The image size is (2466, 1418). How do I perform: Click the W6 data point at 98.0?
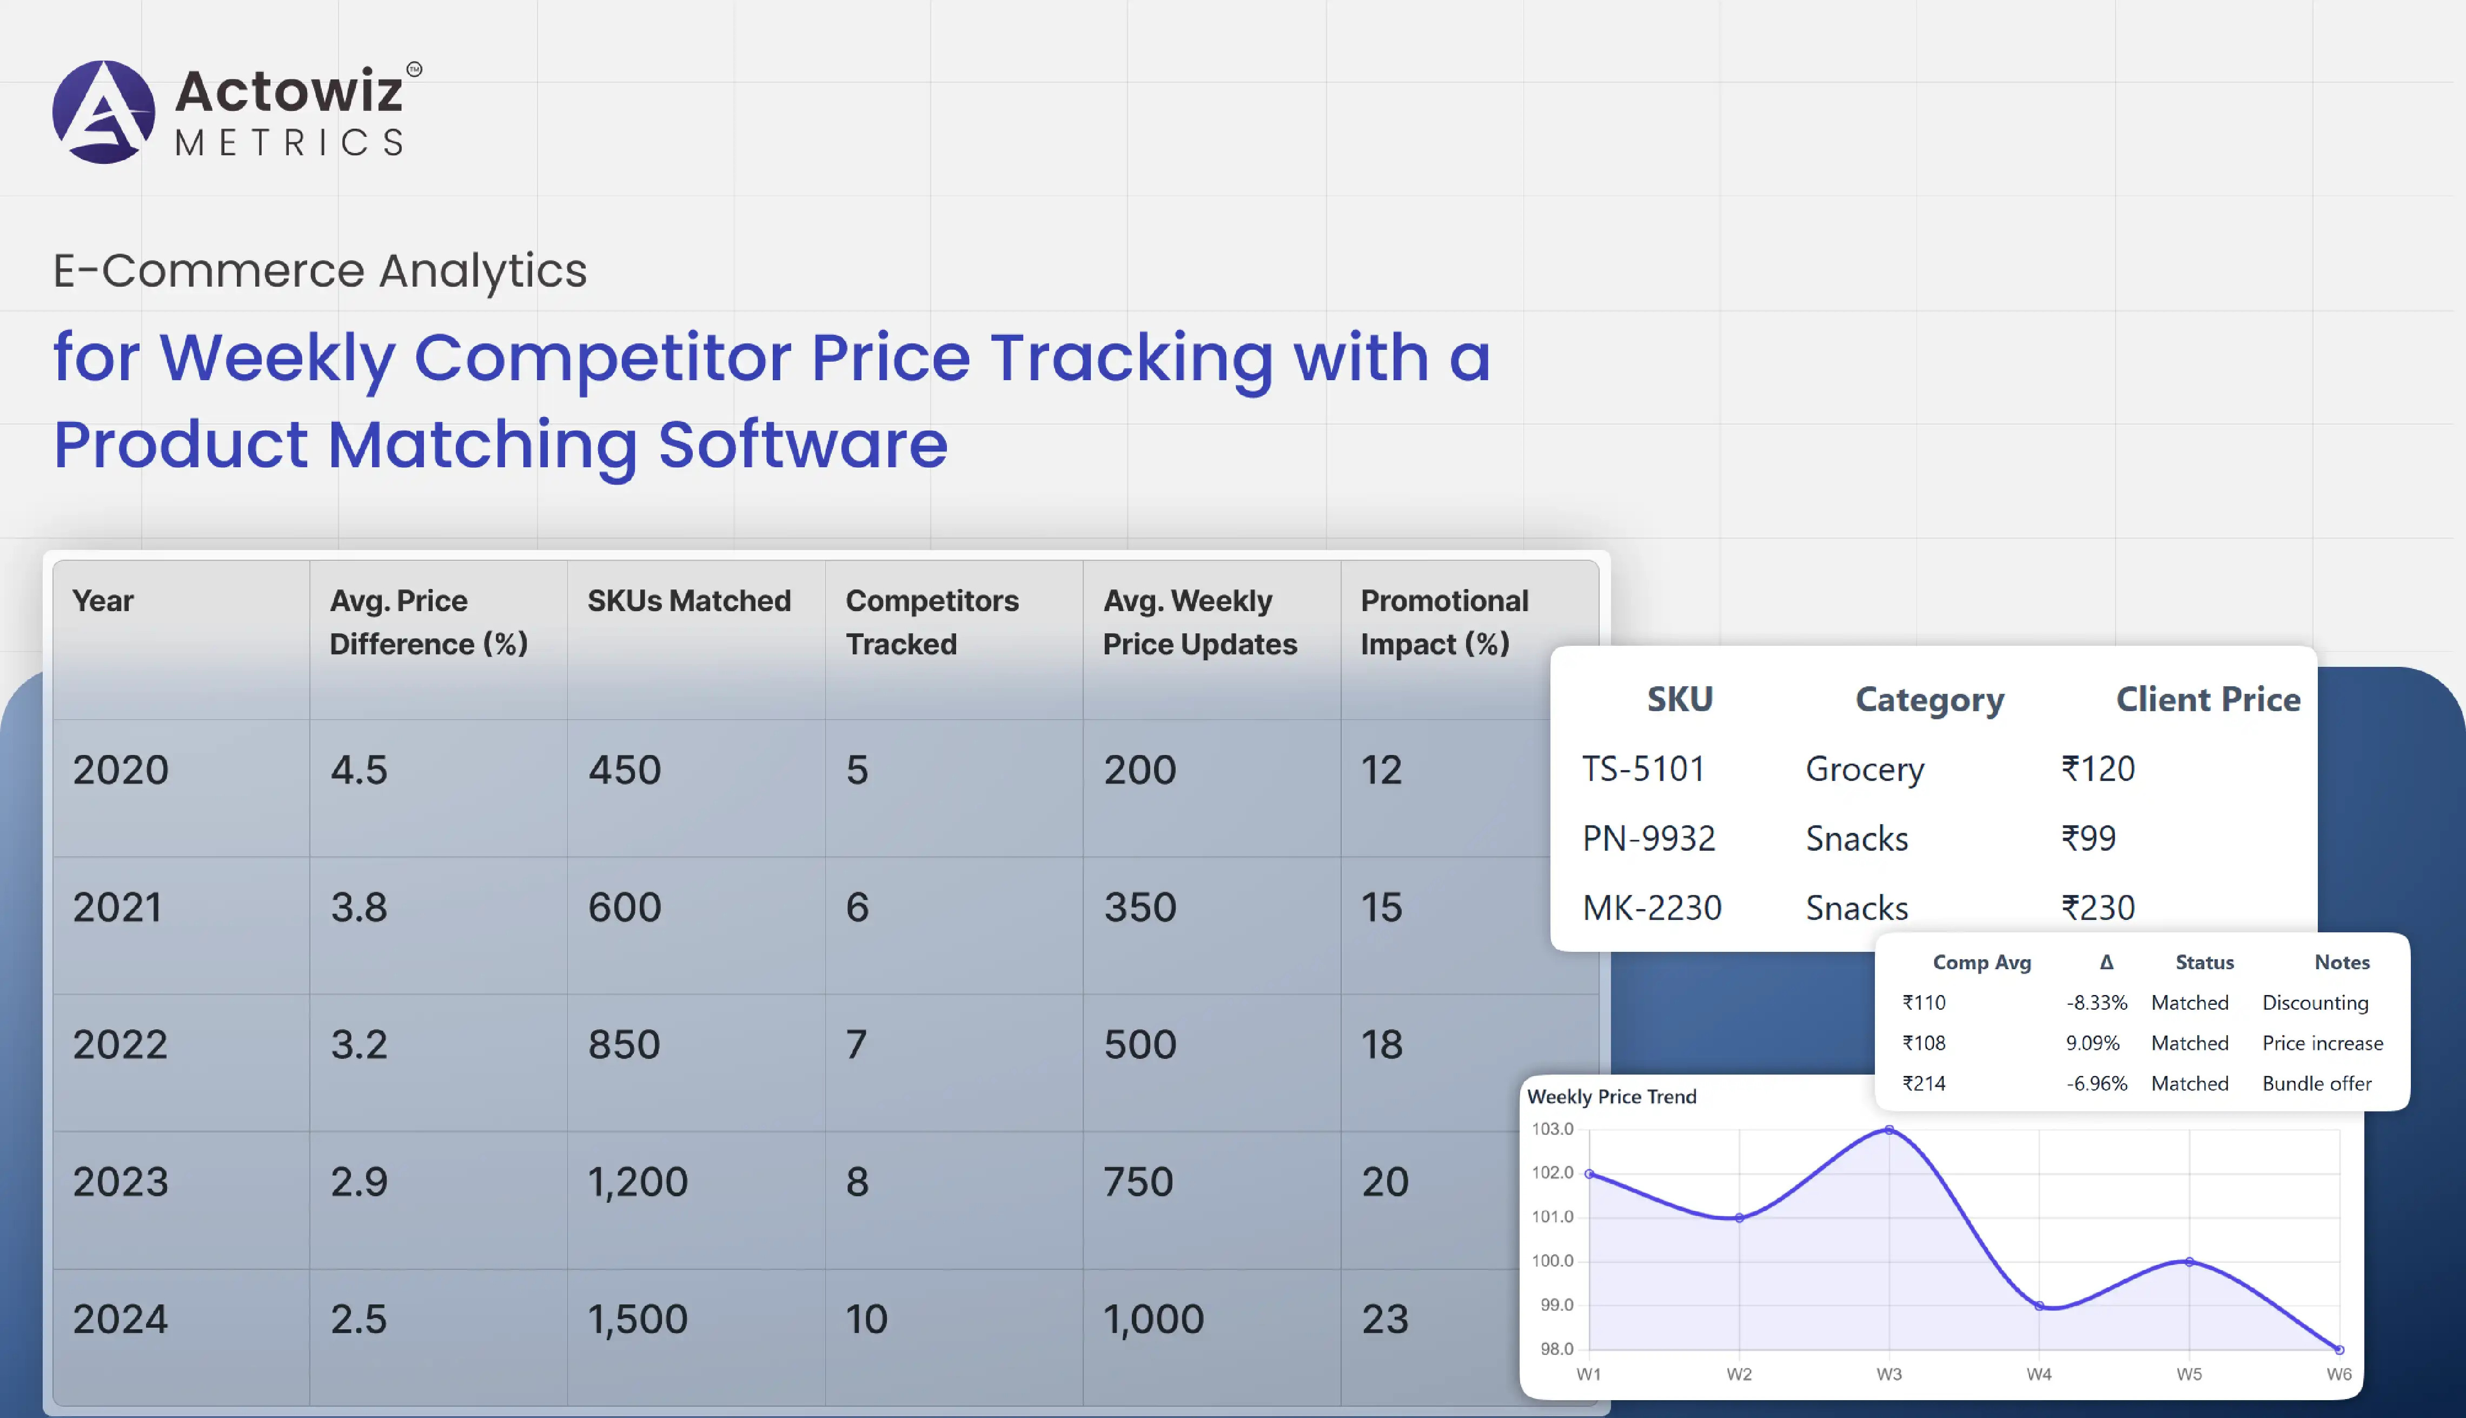[x=2339, y=1350]
